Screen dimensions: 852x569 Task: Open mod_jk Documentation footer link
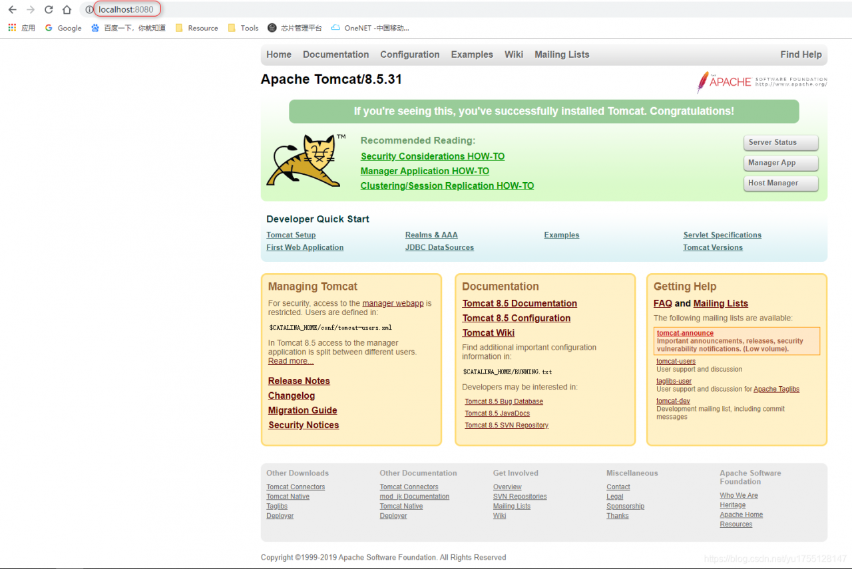[x=415, y=497]
